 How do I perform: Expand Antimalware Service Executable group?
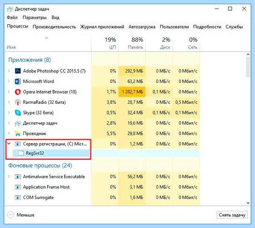point(9,177)
